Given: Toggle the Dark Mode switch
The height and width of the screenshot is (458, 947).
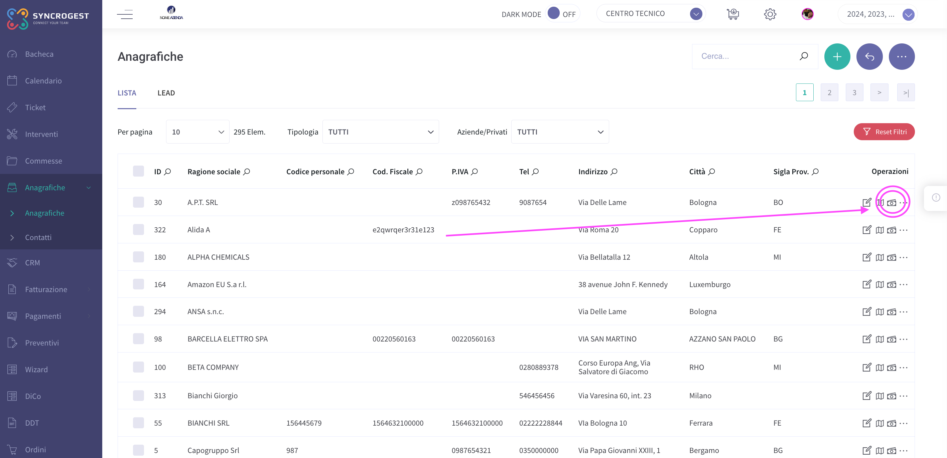Looking at the screenshot, I should [562, 14].
